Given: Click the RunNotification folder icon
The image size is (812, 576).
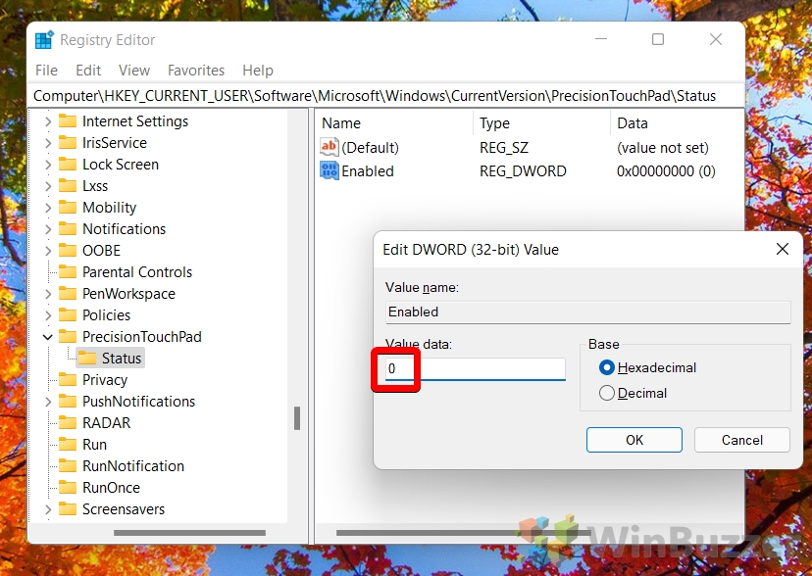Looking at the screenshot, I should pyautogui.click(x=68, y=466).
